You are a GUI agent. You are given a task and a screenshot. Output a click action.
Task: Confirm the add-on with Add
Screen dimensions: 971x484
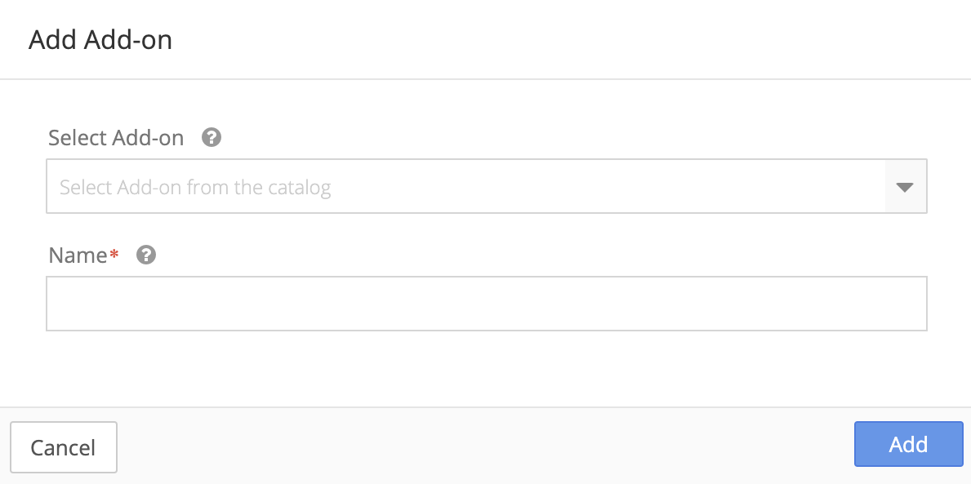[908, 444]
